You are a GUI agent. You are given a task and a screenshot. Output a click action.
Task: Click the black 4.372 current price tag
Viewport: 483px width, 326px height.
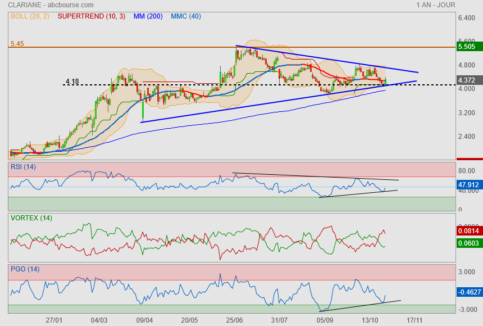[x=467, y=80]
